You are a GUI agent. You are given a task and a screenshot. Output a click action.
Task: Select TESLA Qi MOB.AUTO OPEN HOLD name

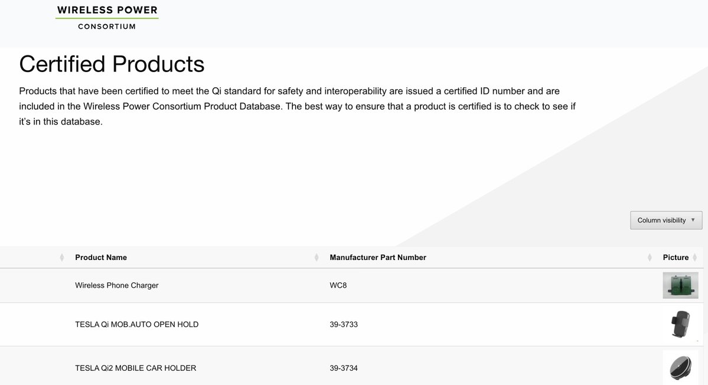pyautogui.click(x=137, y=325)
